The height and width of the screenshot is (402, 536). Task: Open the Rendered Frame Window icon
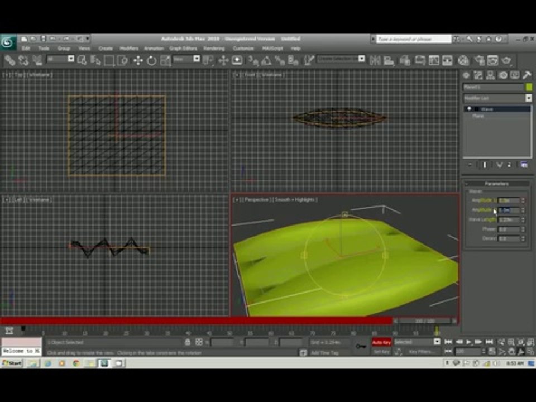[492, 61]
